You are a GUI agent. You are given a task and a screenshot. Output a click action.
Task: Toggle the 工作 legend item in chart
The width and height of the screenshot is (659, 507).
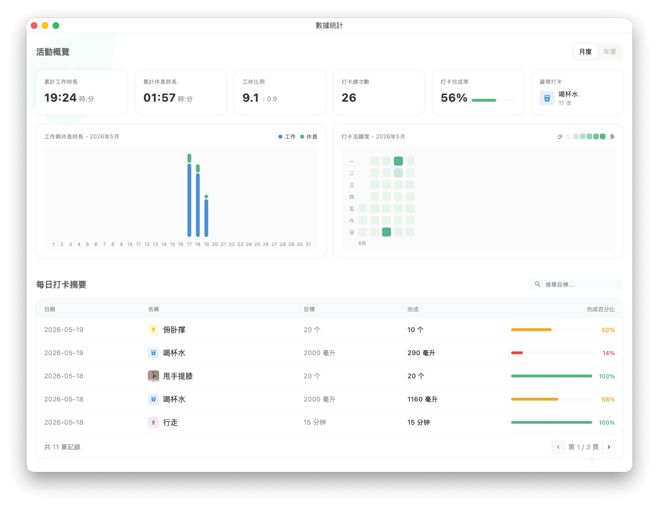(x=287, y=137)
